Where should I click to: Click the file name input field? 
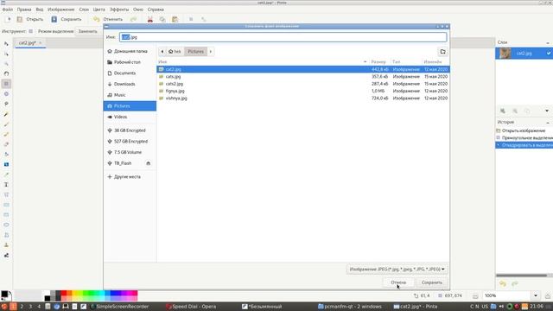(x=283, y=37)
